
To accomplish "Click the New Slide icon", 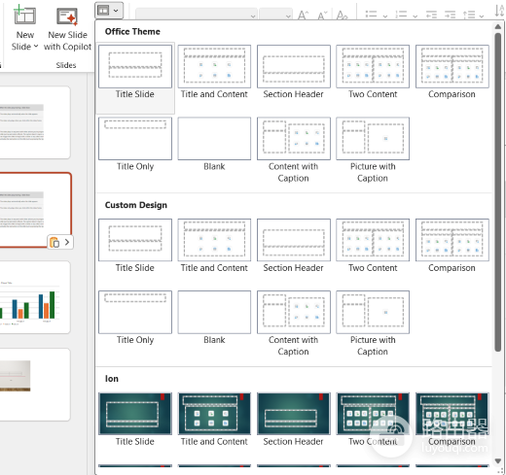I will coord(24,16).
